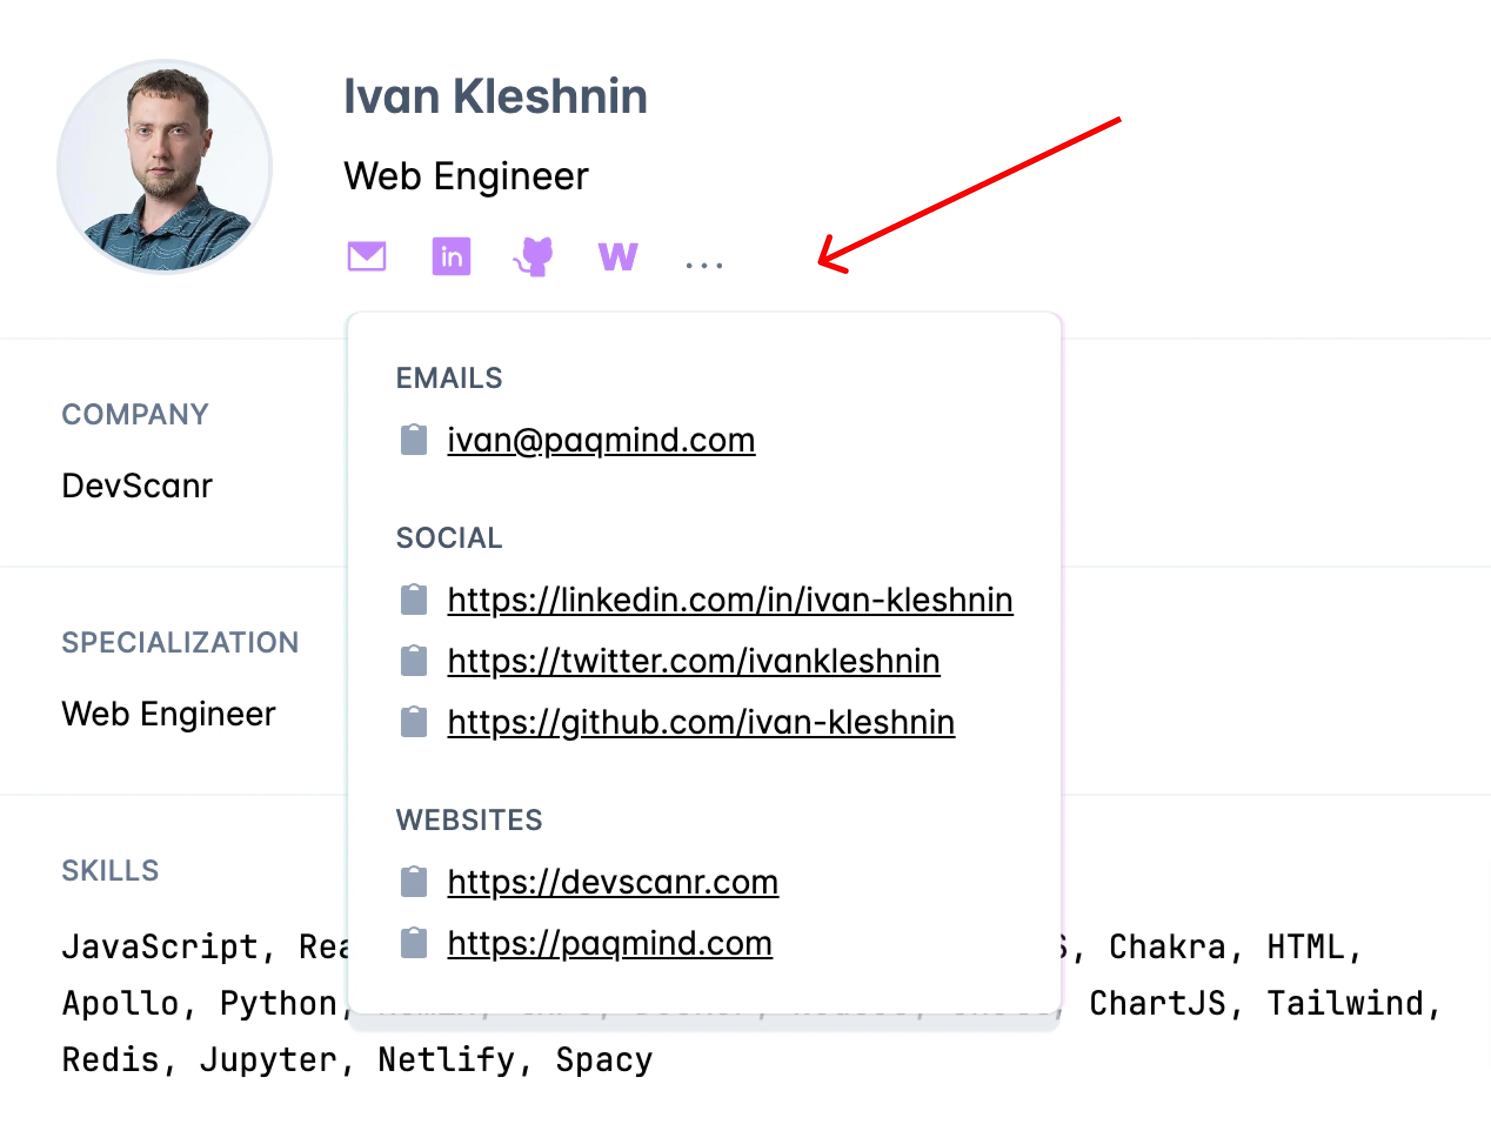The image size is (1491, 1131).
Task: Visit the https://paqmind.com website link
Action: [609, 942]
